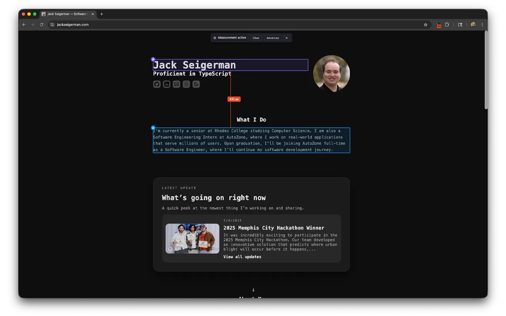Viewport: 506px width, 316px height.
Task: Go forward with the browser forward arrow
Action: 33,24
